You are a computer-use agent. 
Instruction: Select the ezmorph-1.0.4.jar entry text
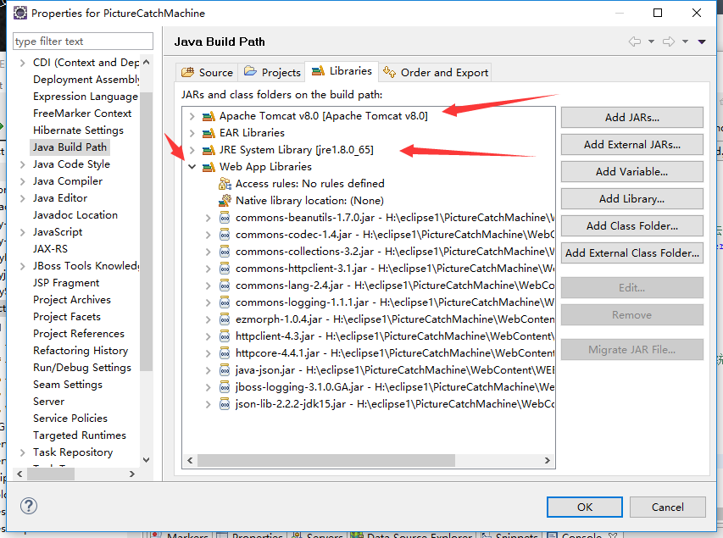point(395,319)
